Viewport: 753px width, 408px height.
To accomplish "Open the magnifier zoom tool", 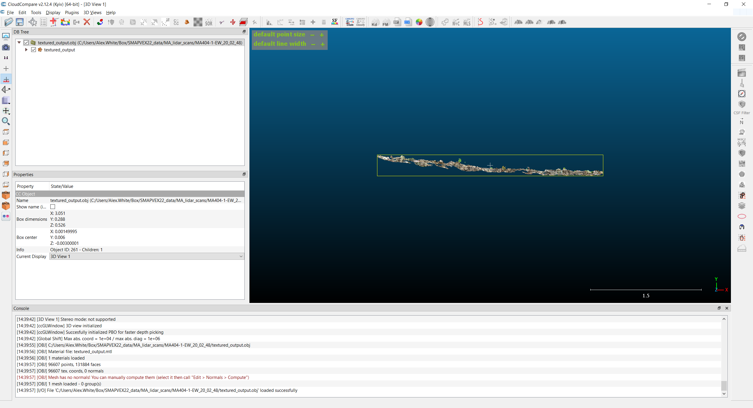I will 6,121.
